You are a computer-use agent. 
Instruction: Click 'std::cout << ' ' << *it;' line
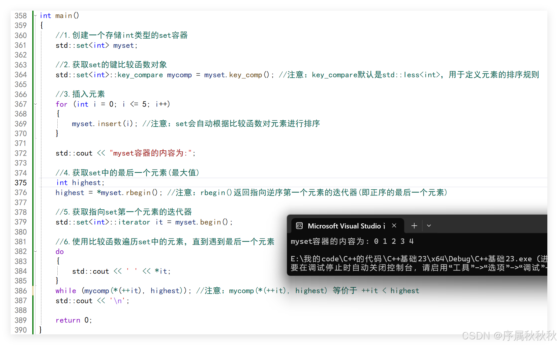point(122,271)
